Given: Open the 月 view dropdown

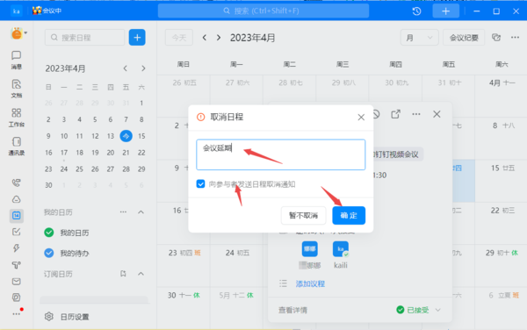Looking at the screenshot, I should [419, 37].
